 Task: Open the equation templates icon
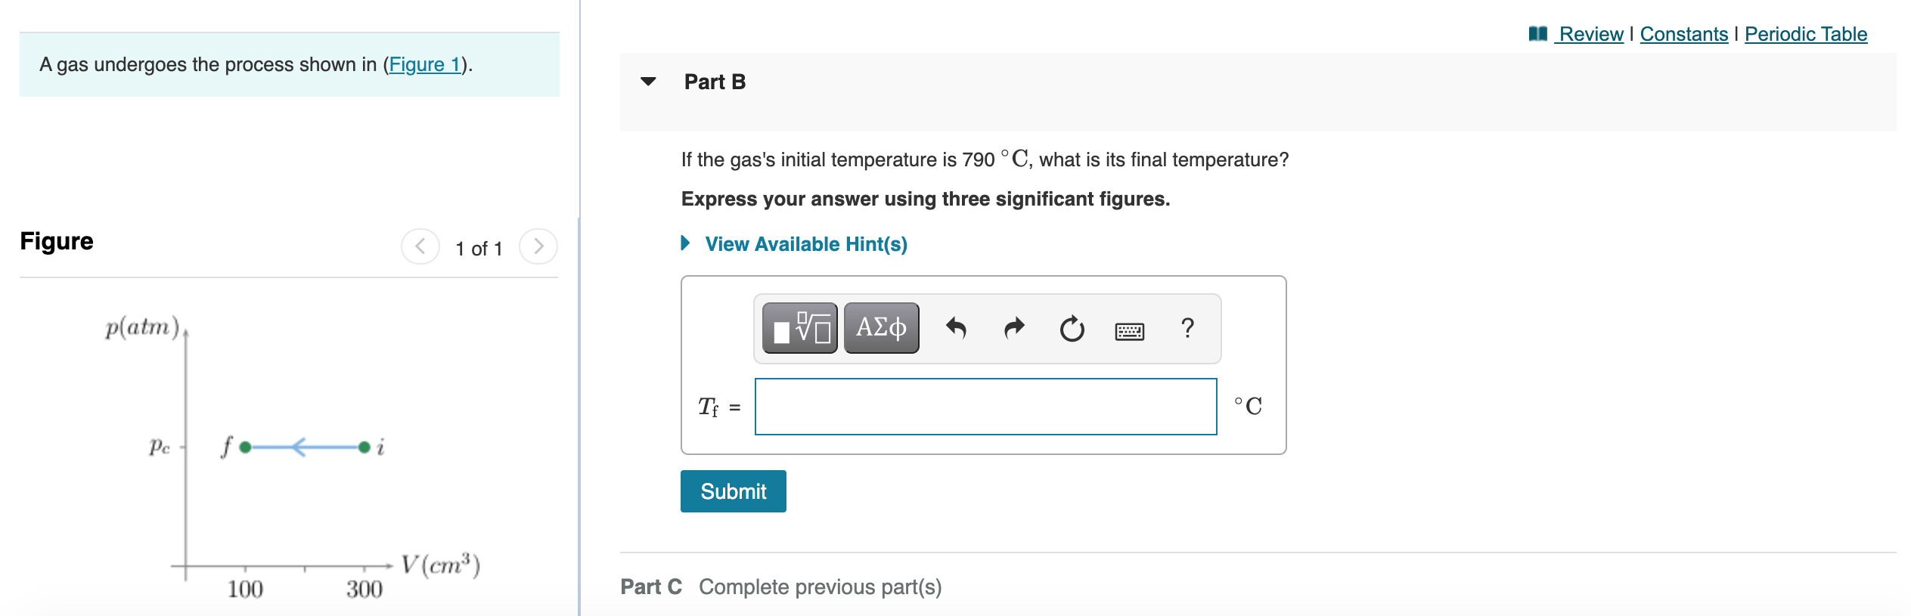pyautogui.click(x=799, y=327)
